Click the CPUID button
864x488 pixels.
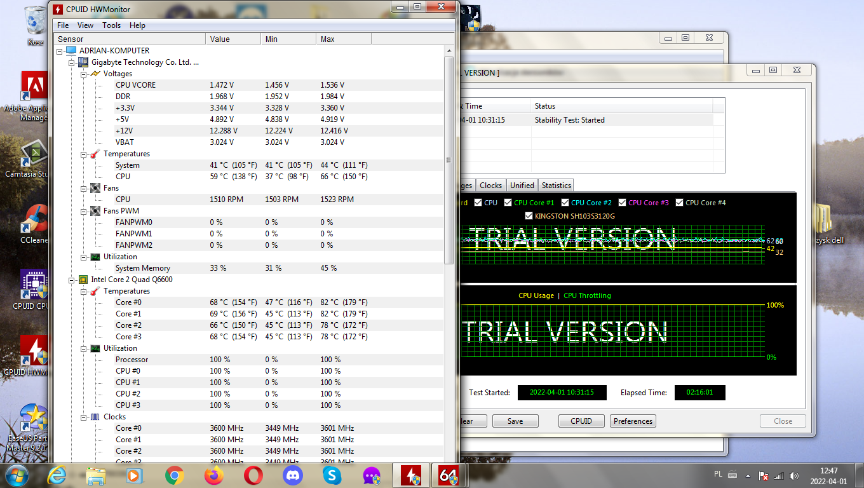pos(581,421)
